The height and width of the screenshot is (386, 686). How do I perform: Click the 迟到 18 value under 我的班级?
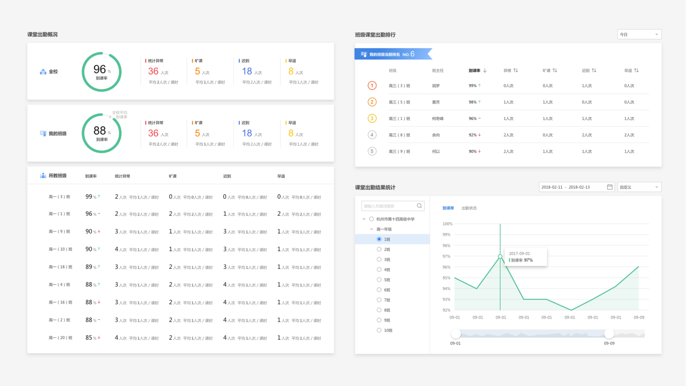click(x=247, y=133)
